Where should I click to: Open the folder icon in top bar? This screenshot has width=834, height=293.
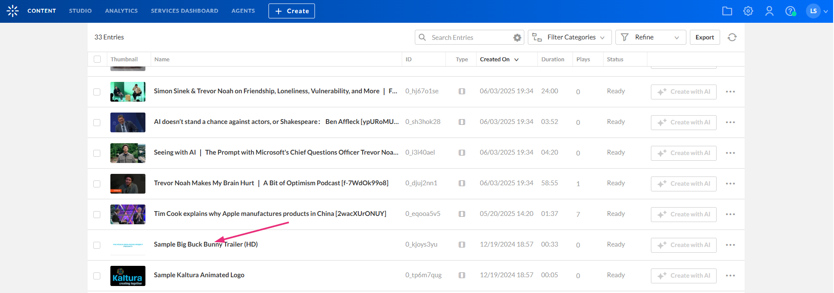[727, 11]
